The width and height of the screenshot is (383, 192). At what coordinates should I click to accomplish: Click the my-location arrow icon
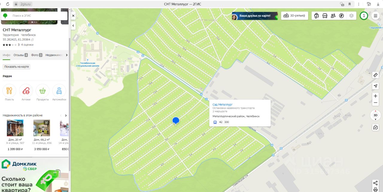(x=376, y=86)
